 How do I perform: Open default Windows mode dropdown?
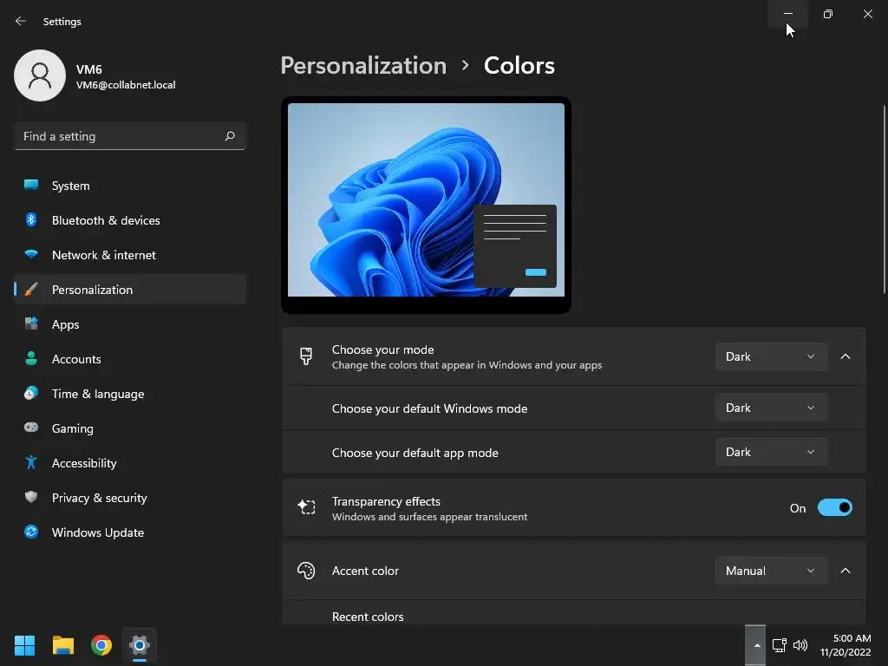click(x=771, y=408)
